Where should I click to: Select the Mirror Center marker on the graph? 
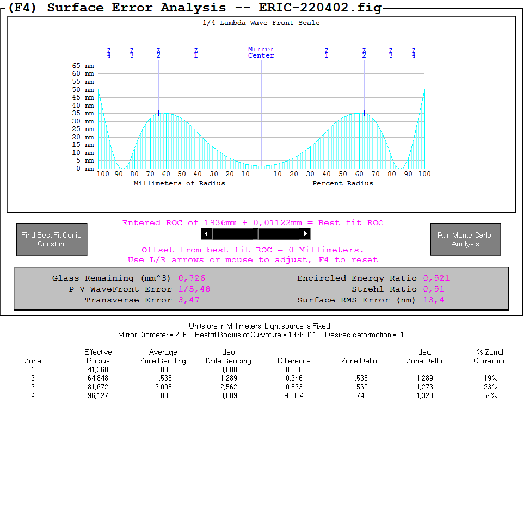point(261,52)
